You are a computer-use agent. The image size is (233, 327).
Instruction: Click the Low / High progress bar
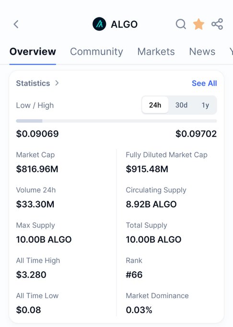(x=116, y=121)
